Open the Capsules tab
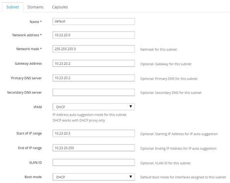 click(x=60, y=7)
